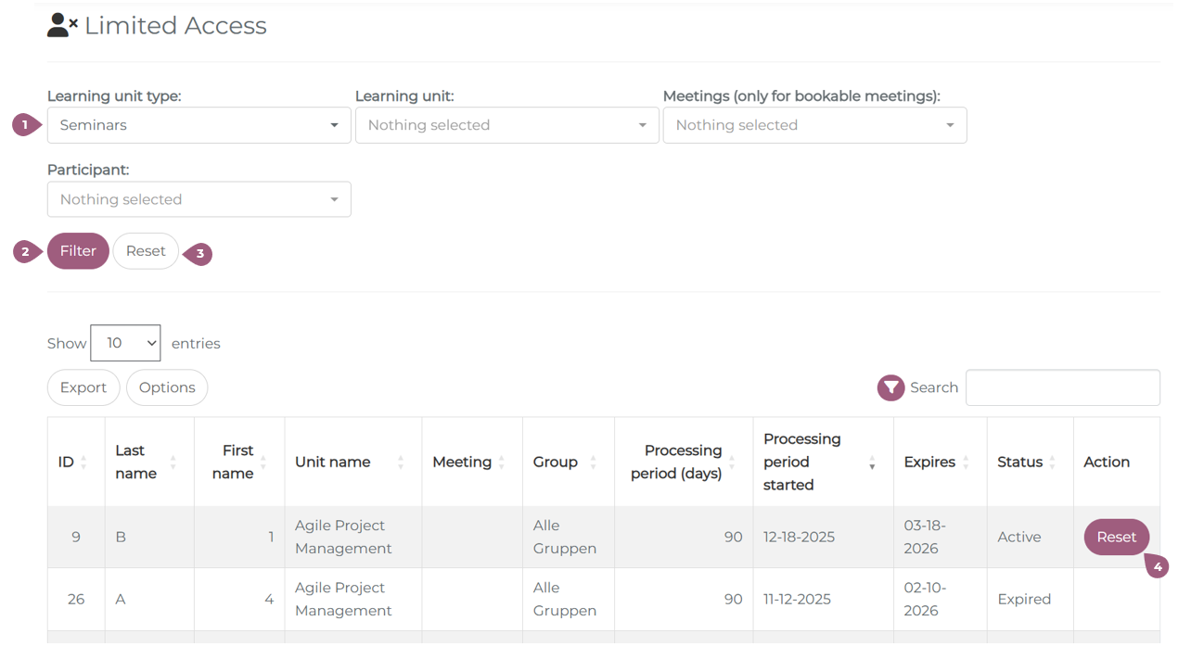Open the Meetings dropdown selector
The height and width of the screenshot is (659, 1191).
[x=814, y=125]
